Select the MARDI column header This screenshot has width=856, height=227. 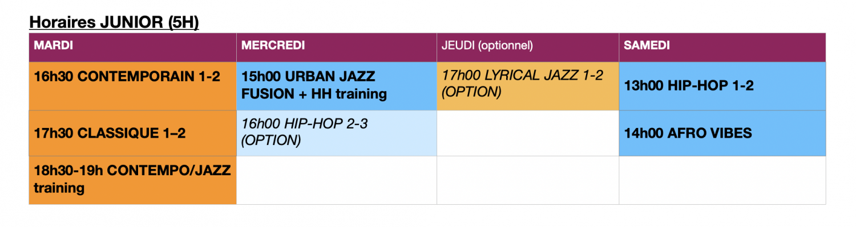[x=132, y=47]
